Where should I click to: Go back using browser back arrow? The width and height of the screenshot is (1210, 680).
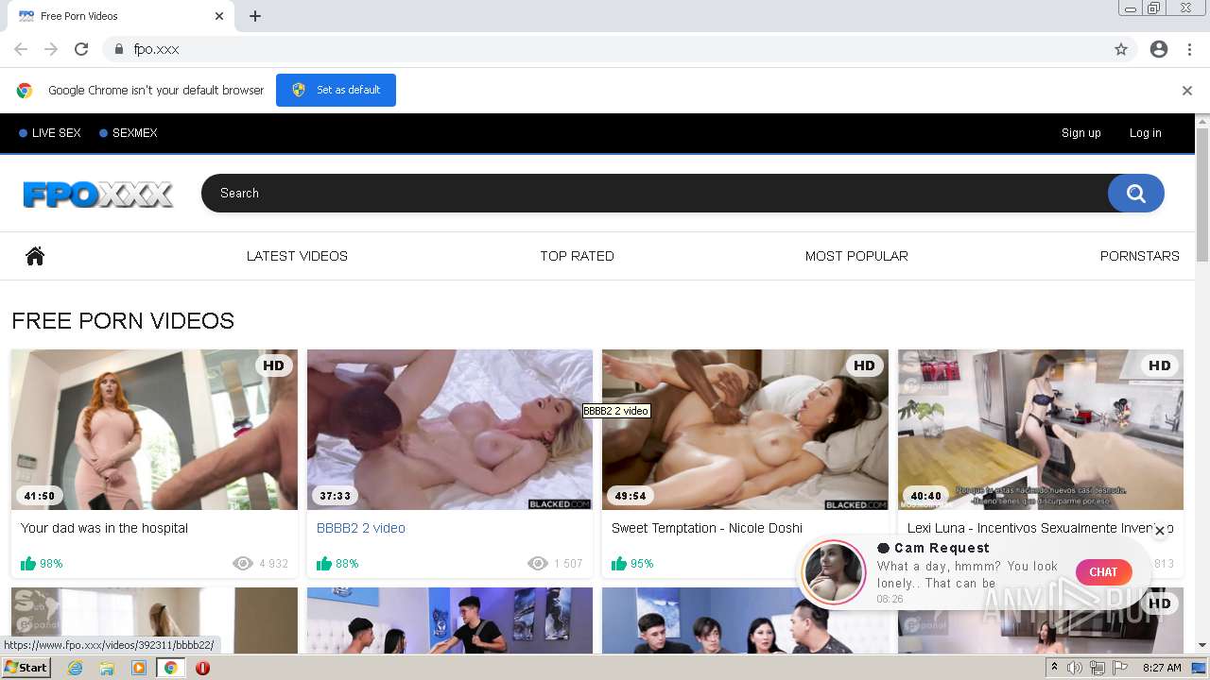click(21, 49)
